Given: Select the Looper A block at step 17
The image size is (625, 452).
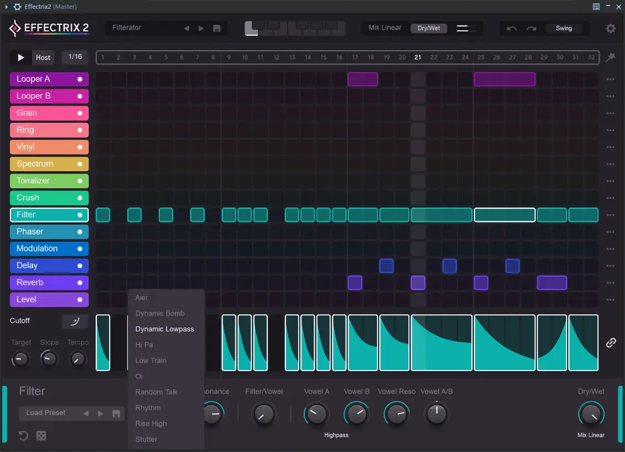Looking at the screenshot, I should click(363, 79).
